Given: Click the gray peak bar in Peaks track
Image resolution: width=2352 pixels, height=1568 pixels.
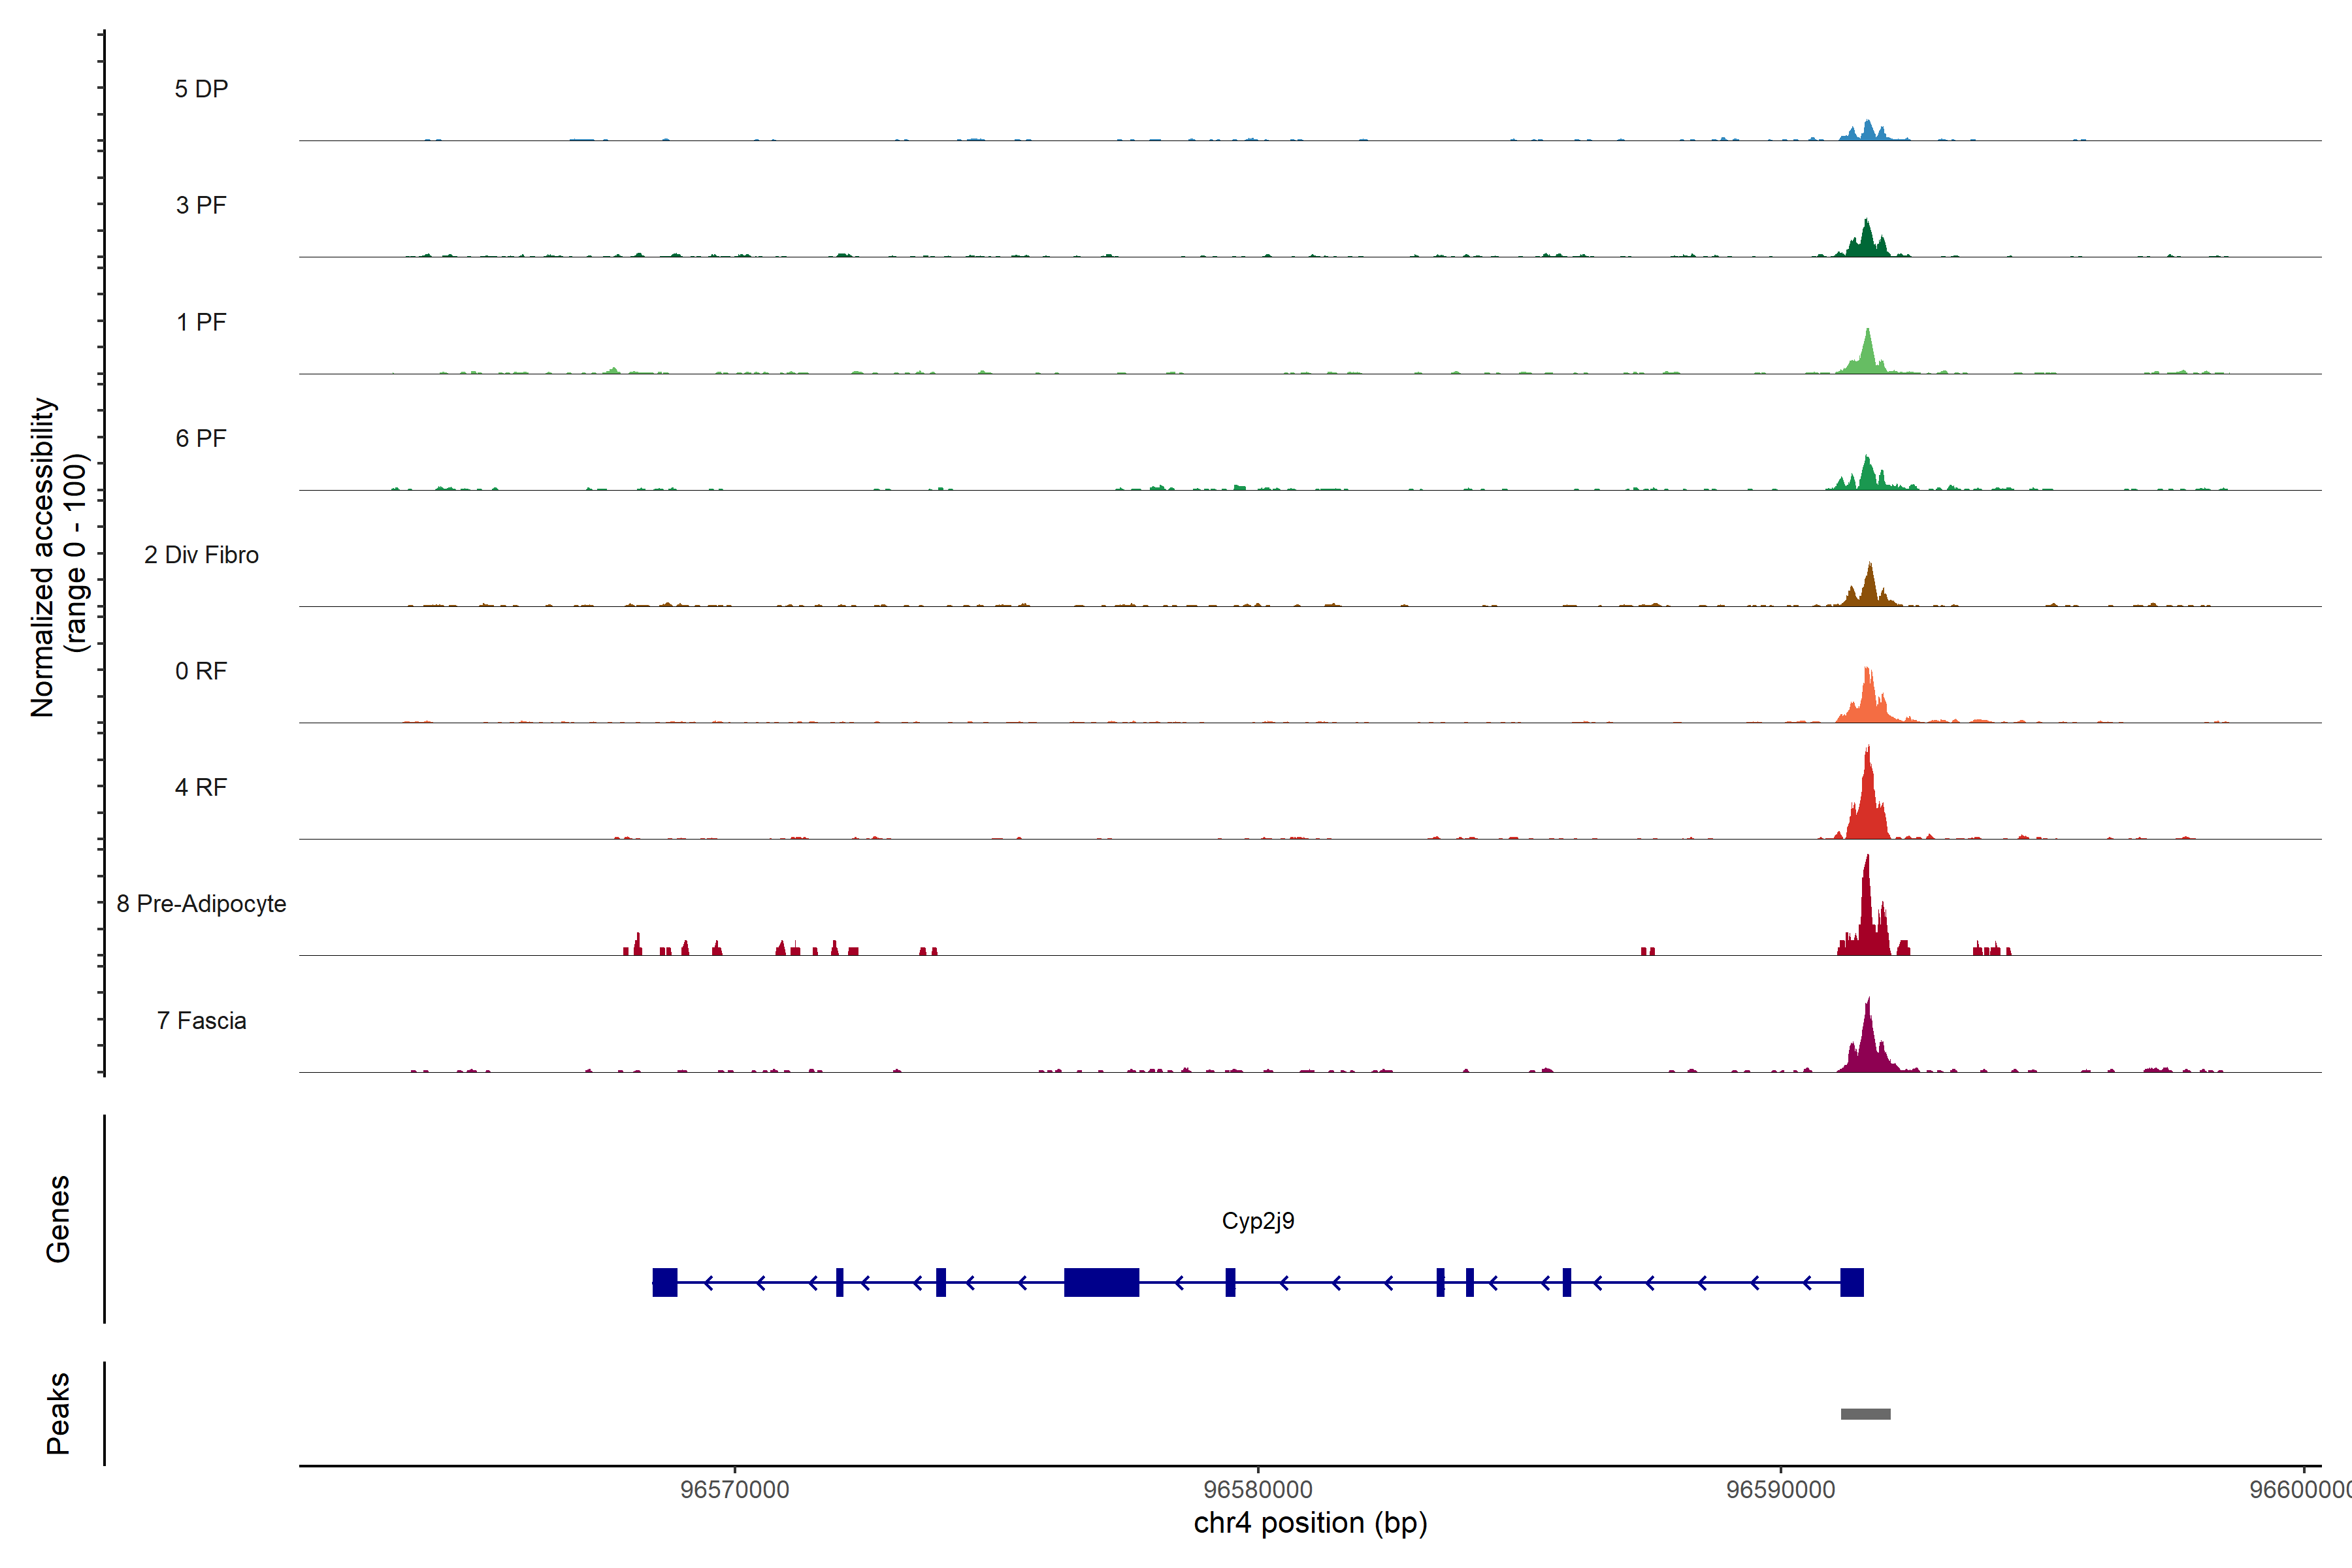Looking at the screenshot, I should [x=1865, y=1413].
